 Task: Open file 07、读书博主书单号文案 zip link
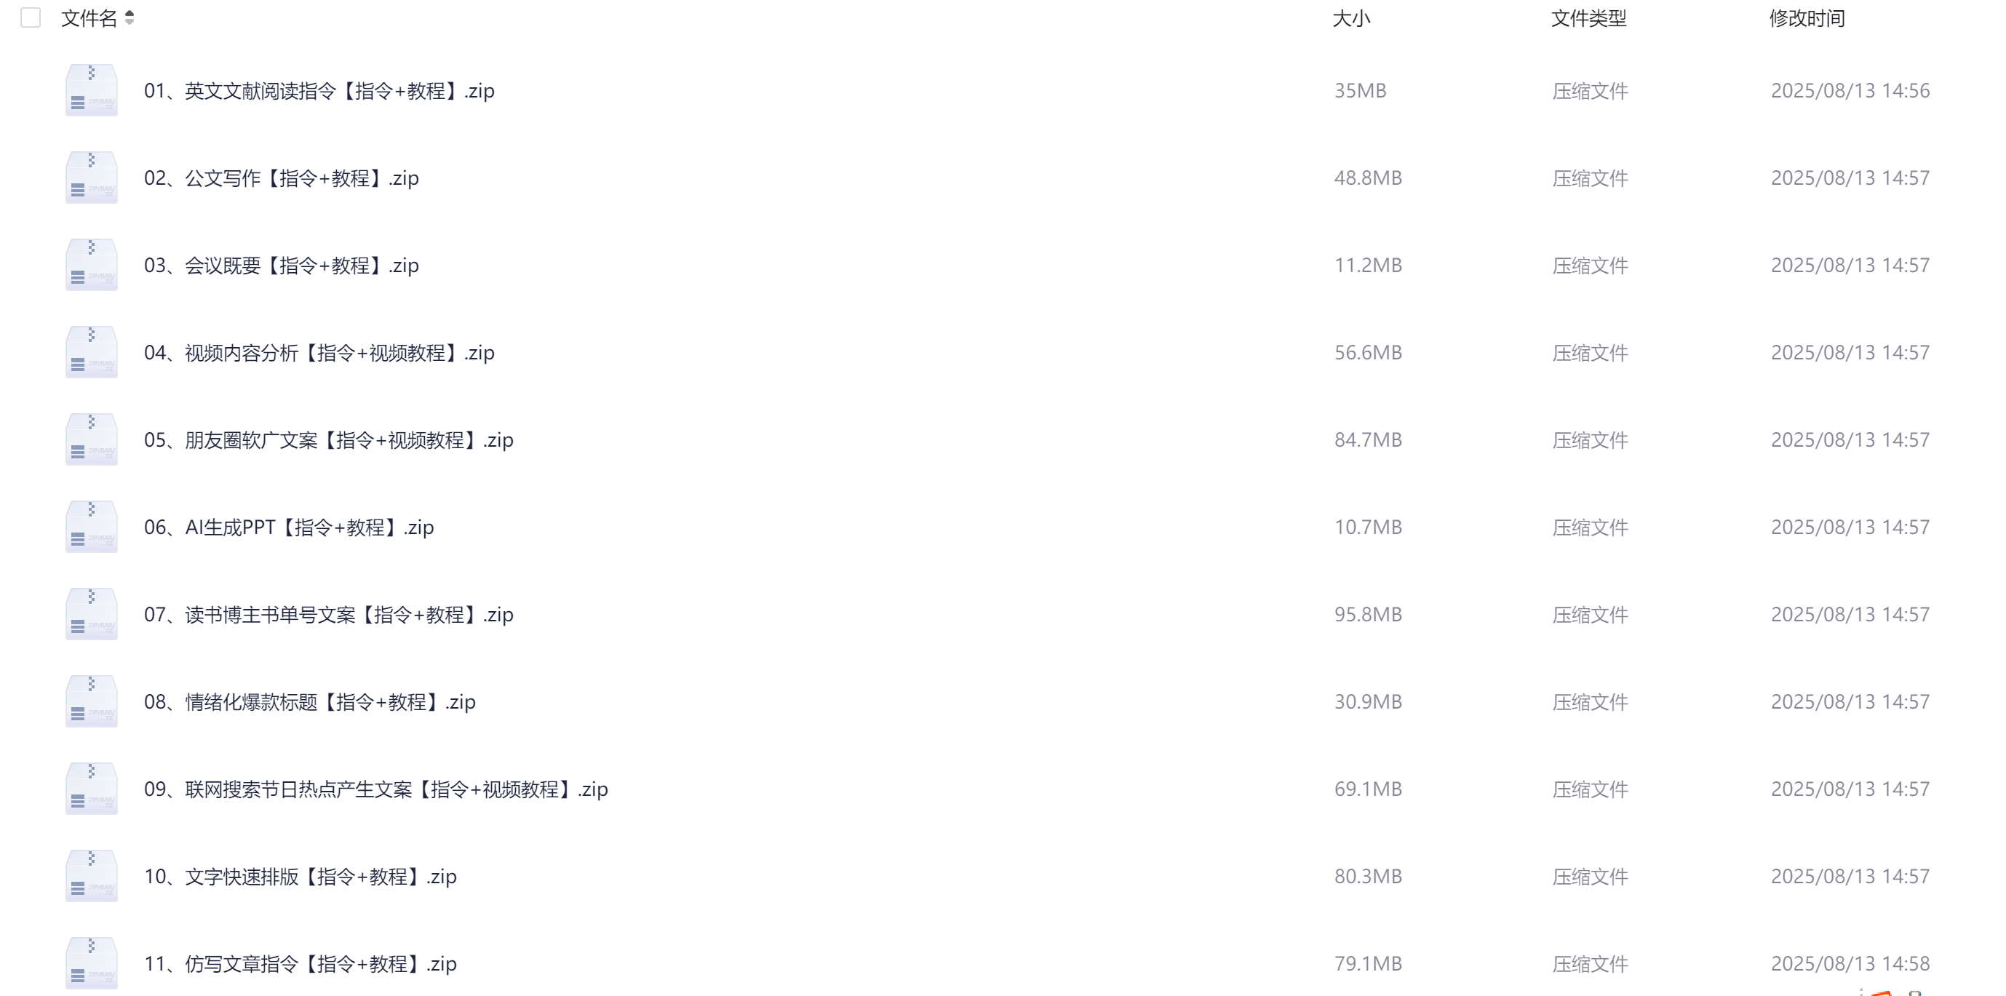pyautogui.click(x=329, y=615)
